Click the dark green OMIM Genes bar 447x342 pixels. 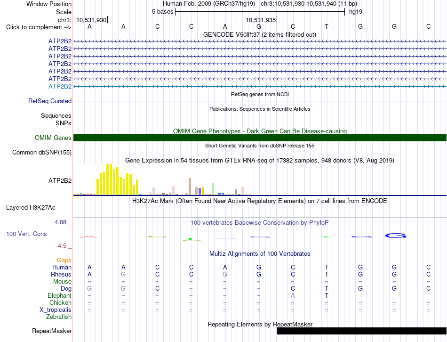(260, 138)
